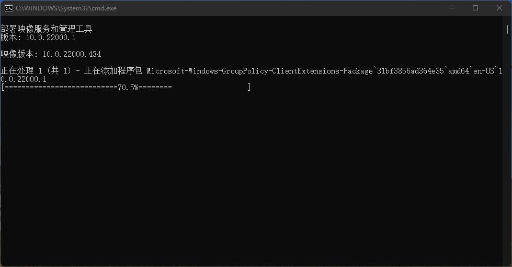Click the 70.5% progress percentage
The image size is (512, 267).
click(x=128, y=87)
